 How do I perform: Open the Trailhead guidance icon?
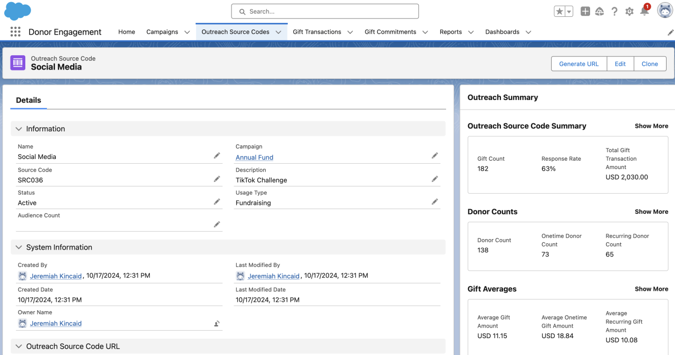point(600,12)
